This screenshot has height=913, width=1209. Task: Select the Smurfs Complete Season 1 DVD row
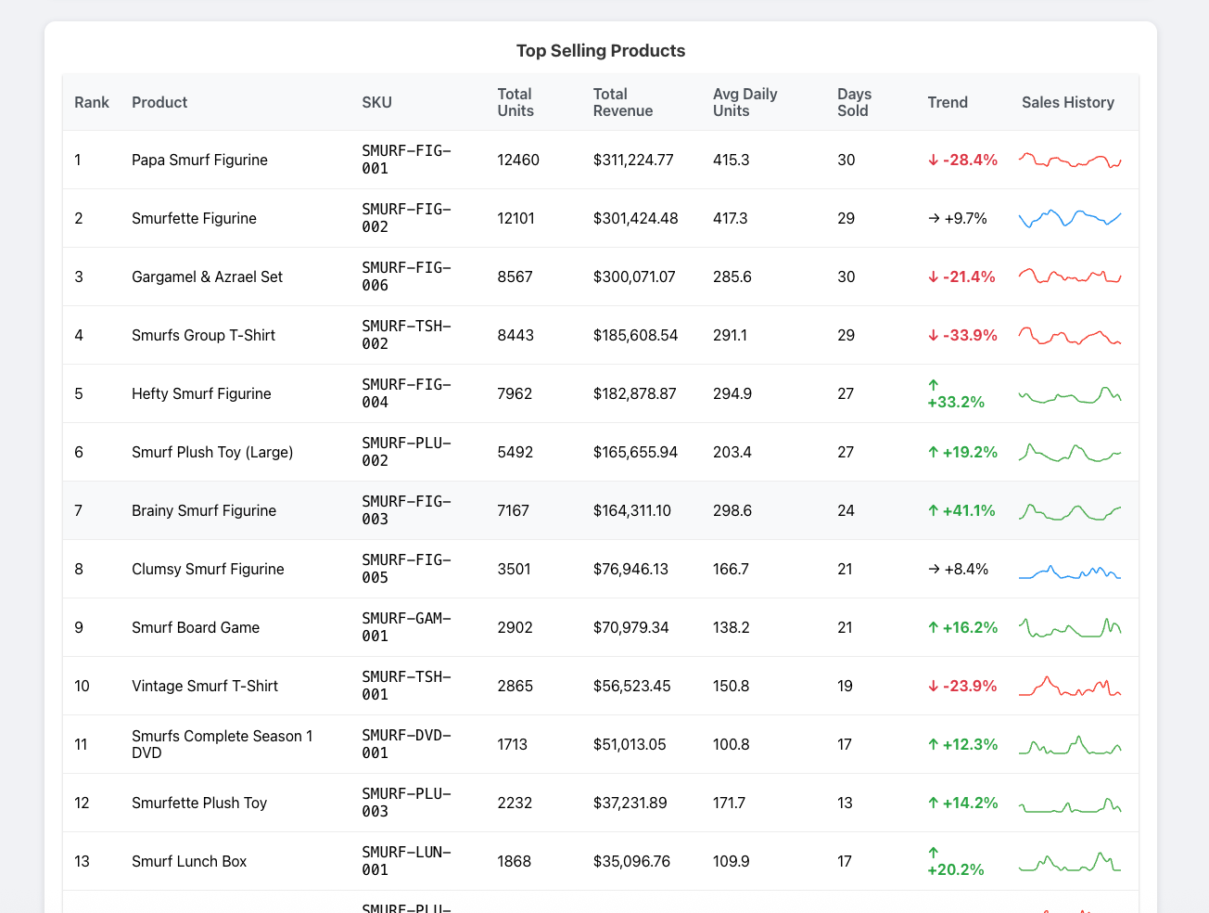pyautogui.click(x=223, y=744)
